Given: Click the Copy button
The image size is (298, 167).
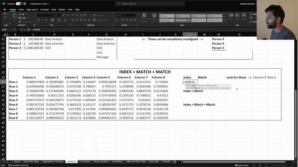Looking at the screenshot, I should [22, 18].
